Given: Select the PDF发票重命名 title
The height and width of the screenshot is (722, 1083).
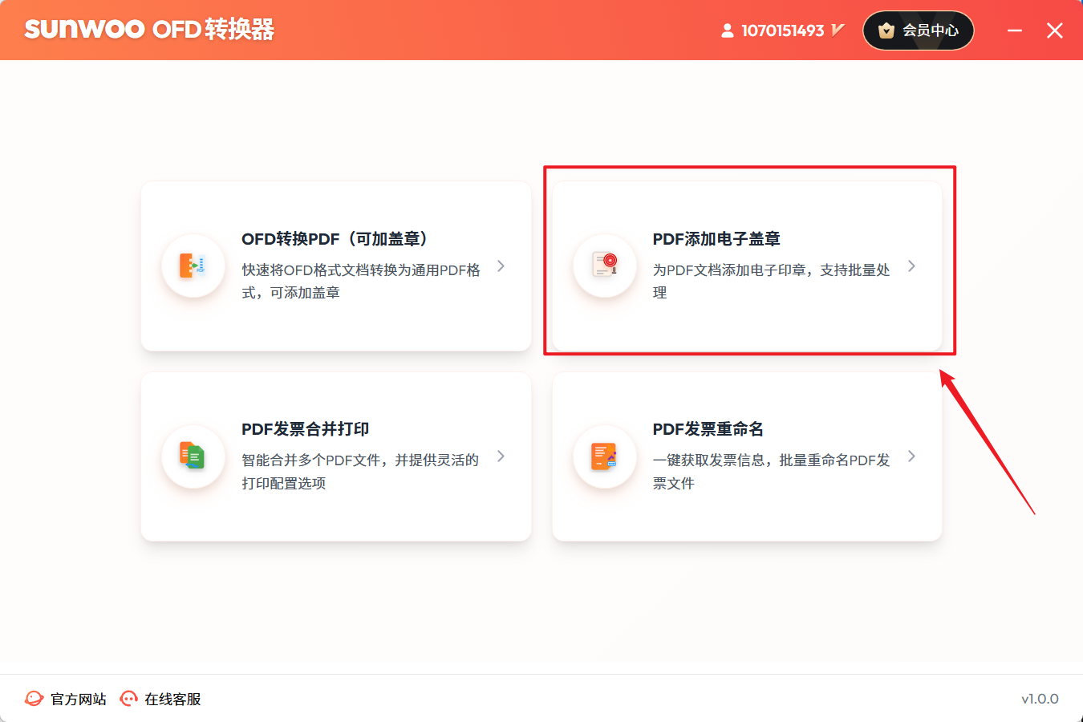Looking at the screenshot, I should click(708, 429).
